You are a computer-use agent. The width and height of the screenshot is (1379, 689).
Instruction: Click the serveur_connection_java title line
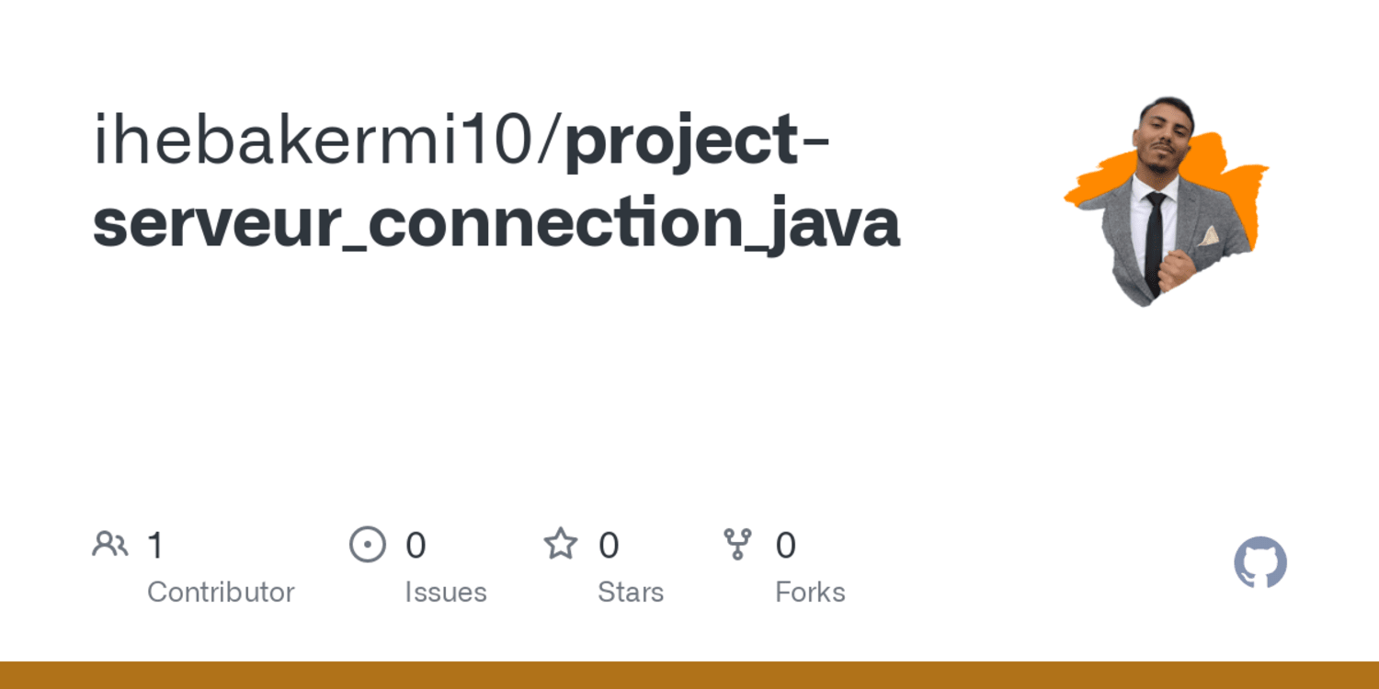(496, 223)
